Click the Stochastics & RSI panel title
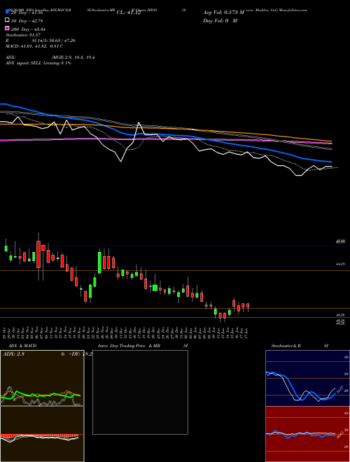 pyautogui.click(x=300, y=346)
